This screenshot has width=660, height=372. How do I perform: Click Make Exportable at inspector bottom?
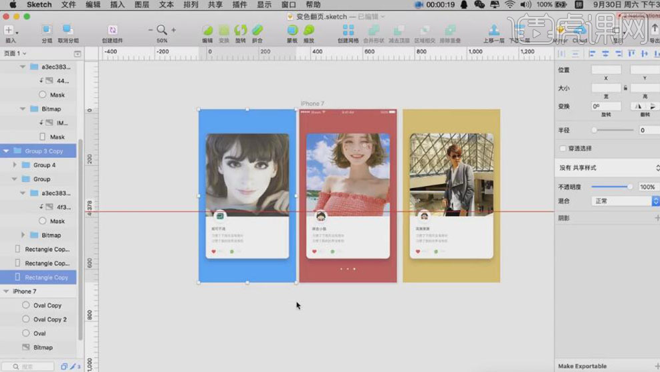(582, 366)
